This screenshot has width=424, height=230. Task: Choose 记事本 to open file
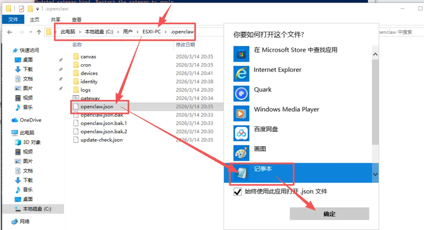click(298, 173)
